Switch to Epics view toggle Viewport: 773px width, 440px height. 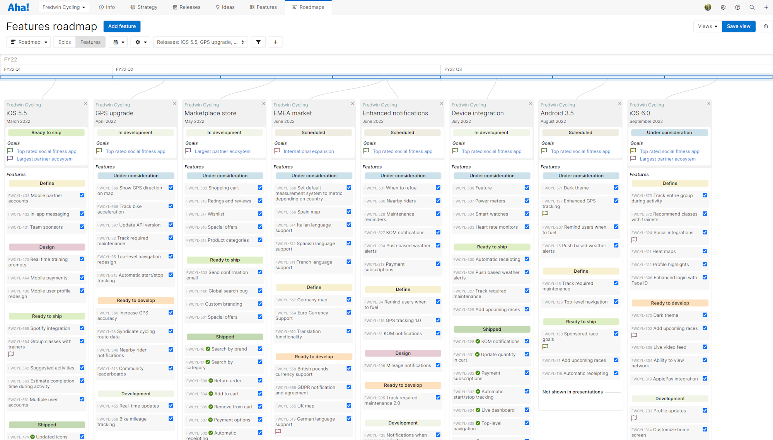coord(65,42)
